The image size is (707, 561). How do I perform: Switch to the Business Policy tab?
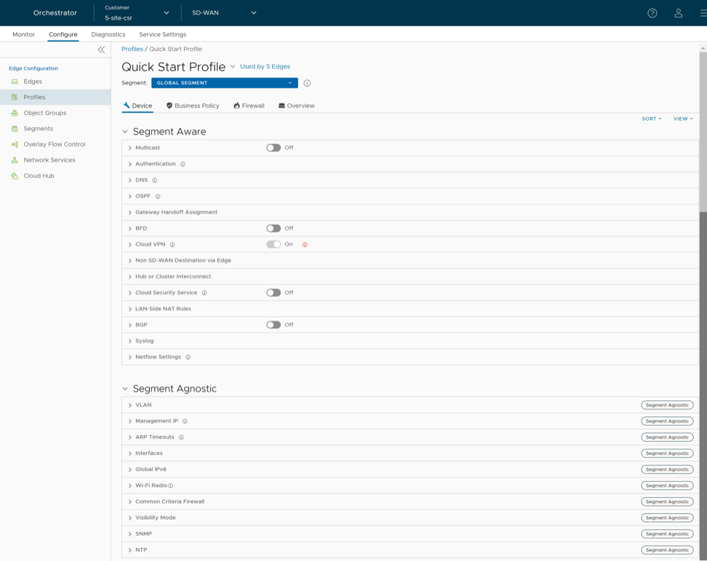(193, 106)
